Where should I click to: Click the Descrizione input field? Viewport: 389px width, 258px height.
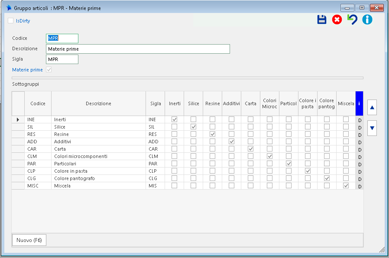click(138, 49)
